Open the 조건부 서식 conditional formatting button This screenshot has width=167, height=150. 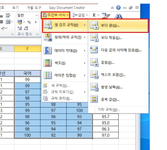pyautogui.click(x=55, y=15)
